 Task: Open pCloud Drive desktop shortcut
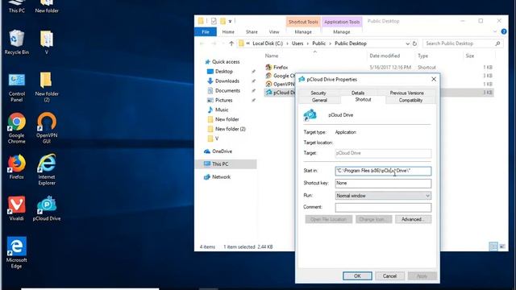coord(47,209)
